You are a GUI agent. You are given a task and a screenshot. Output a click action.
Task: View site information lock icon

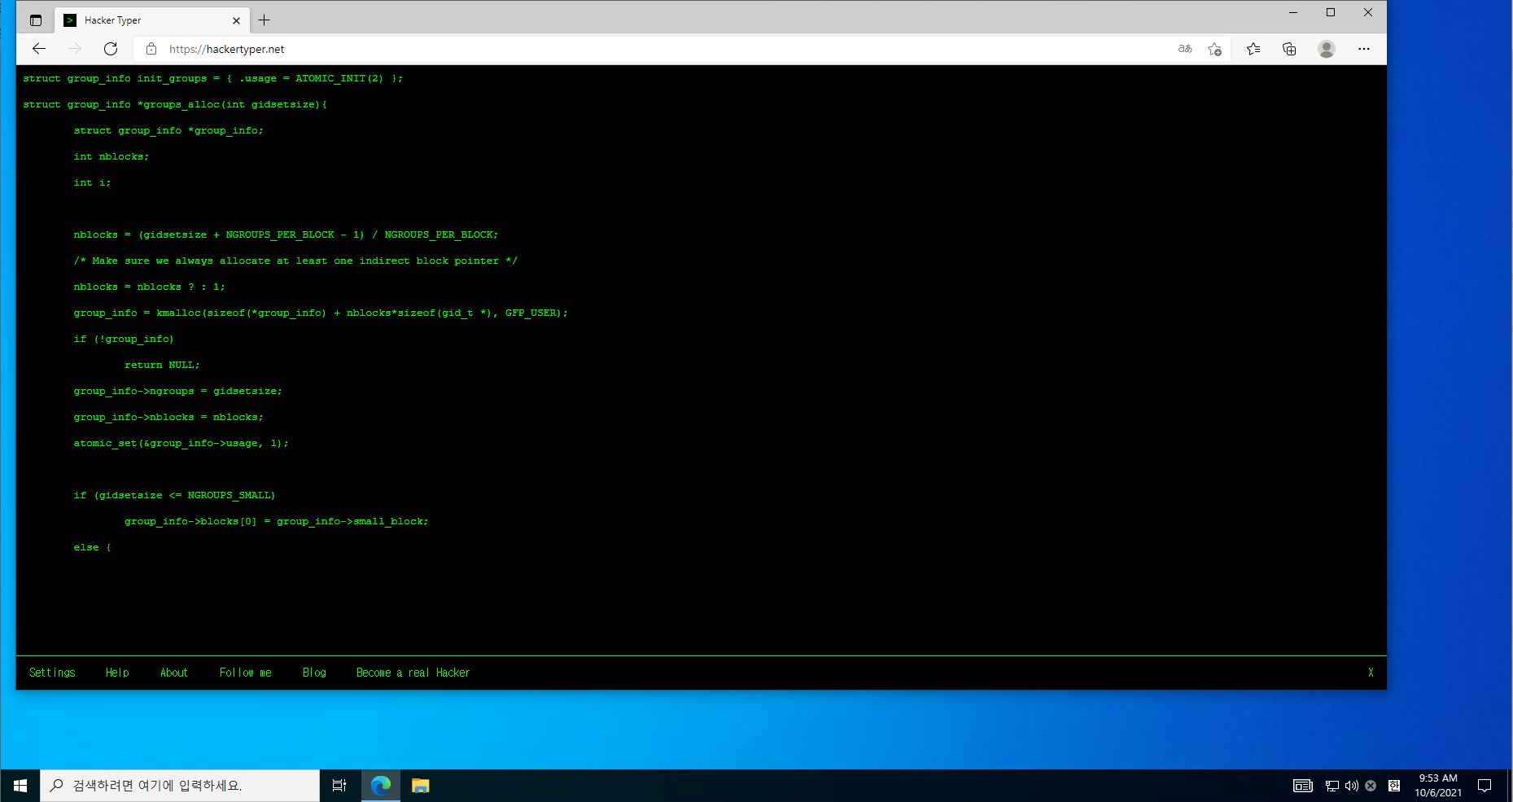click(151, 49)
